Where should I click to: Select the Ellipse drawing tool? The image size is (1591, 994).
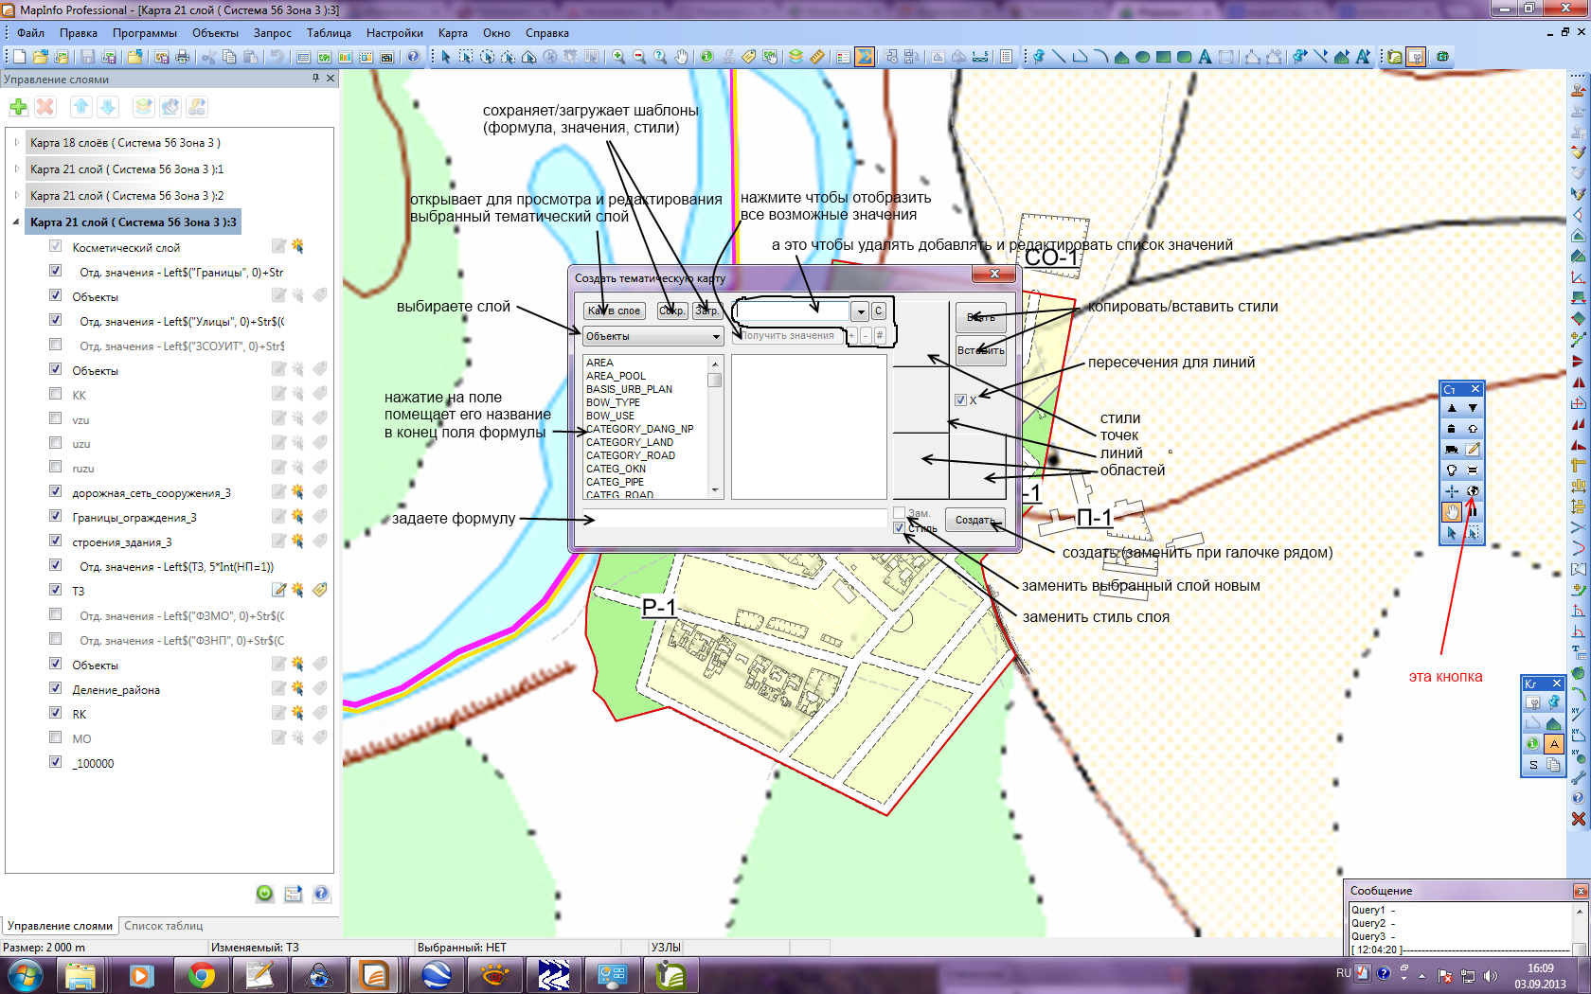coord(1142,57)
